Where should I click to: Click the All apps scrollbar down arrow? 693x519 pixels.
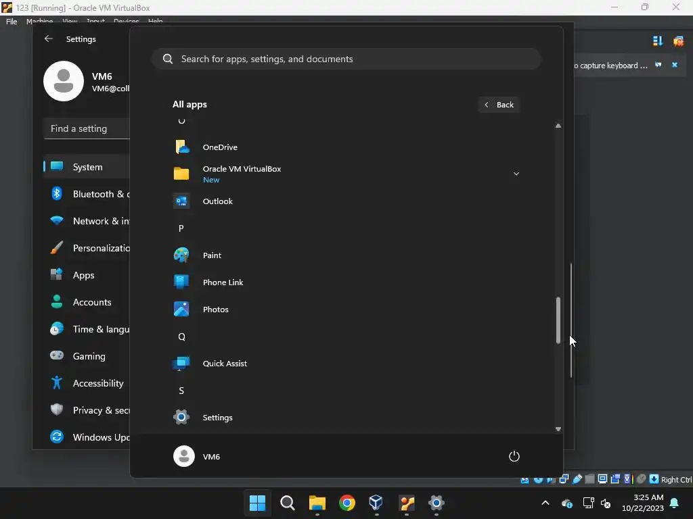pos(558,429)
